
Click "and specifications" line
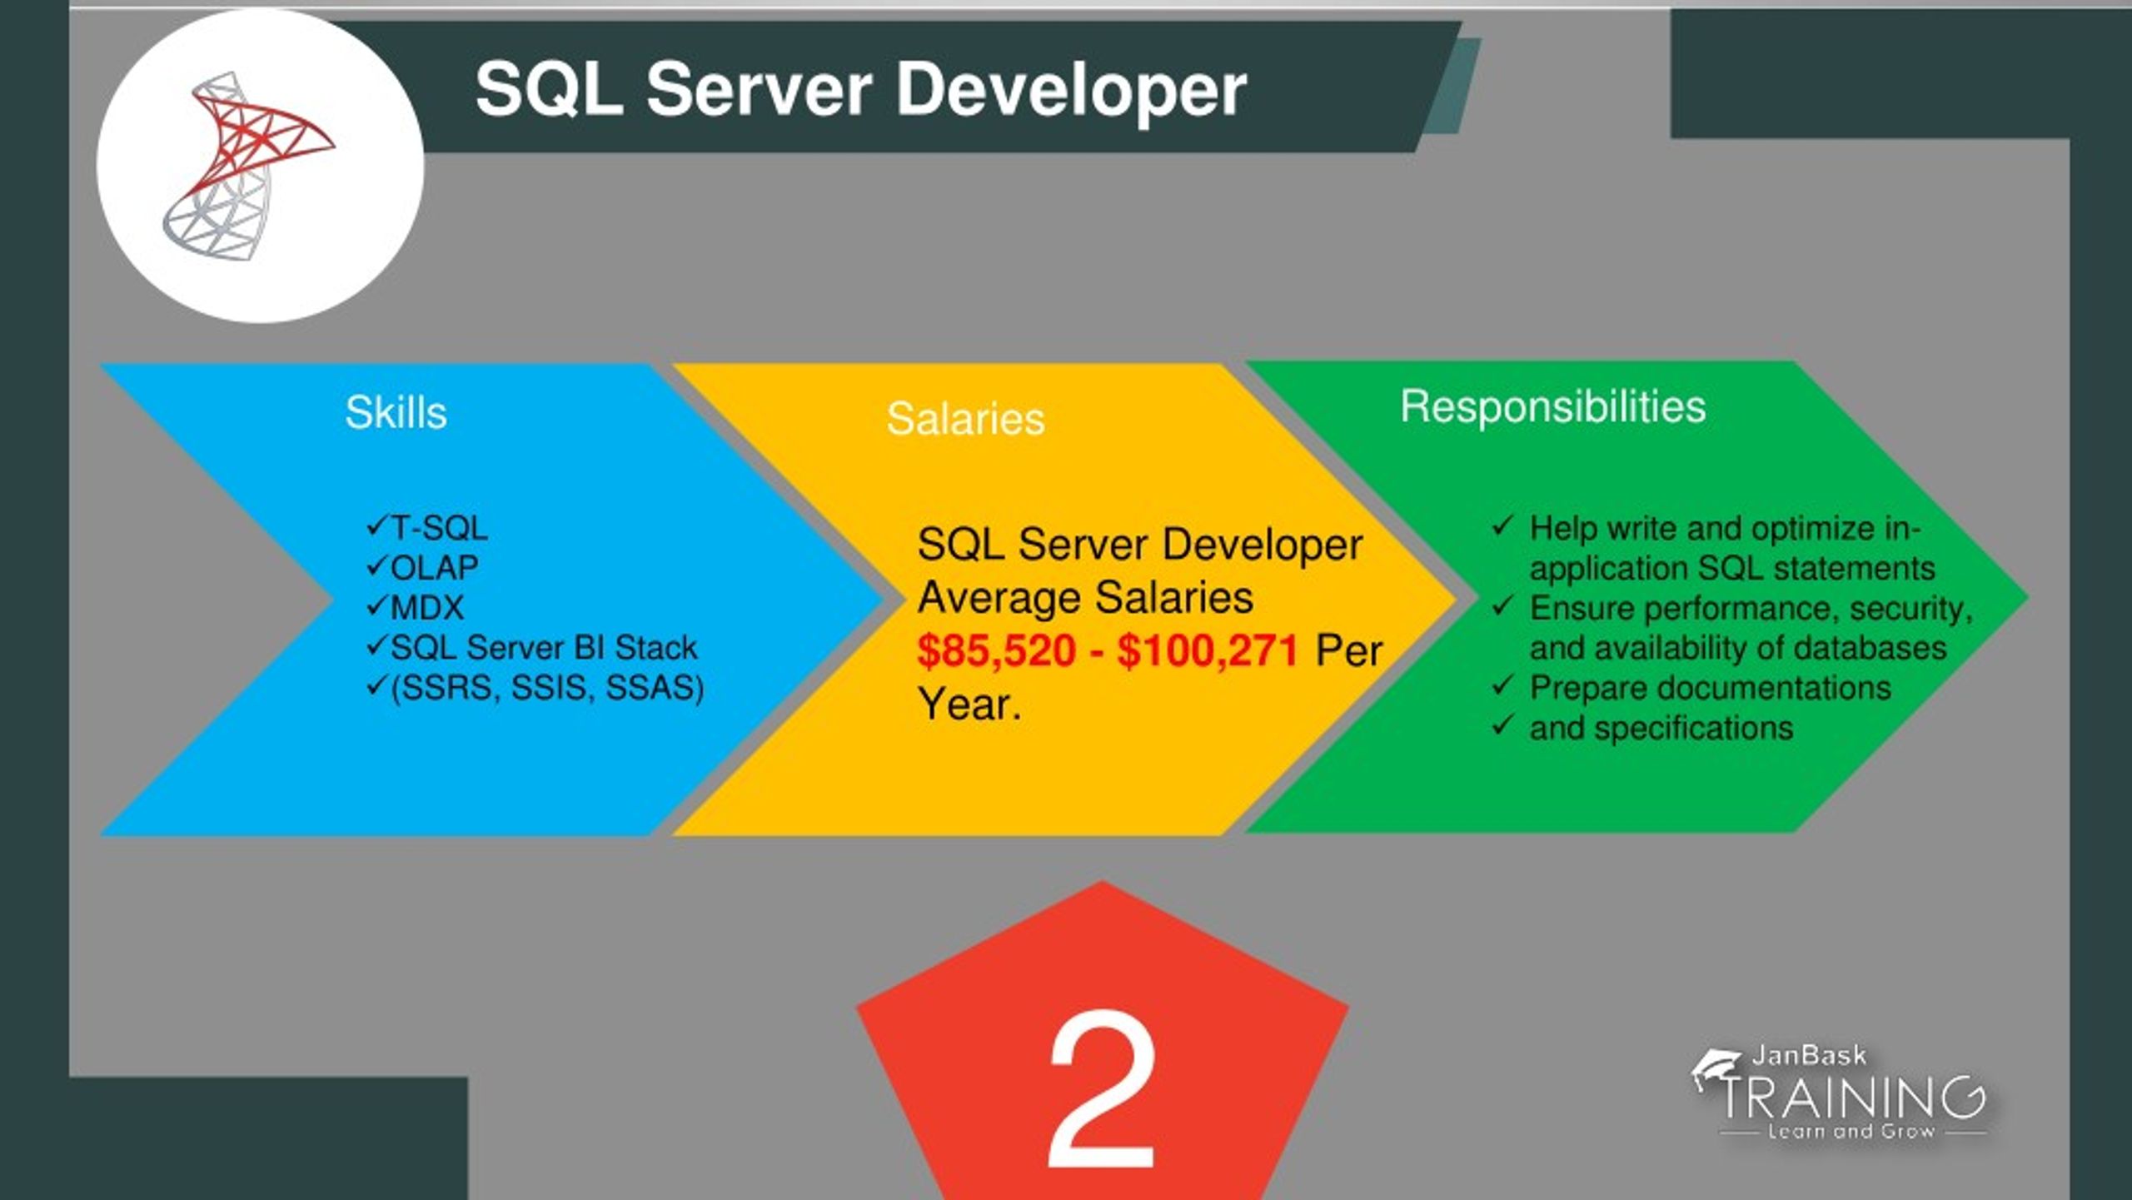tap(1661, 728)
